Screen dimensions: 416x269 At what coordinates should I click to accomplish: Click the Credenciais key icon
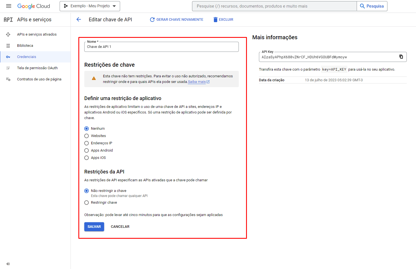coord(8,57)
